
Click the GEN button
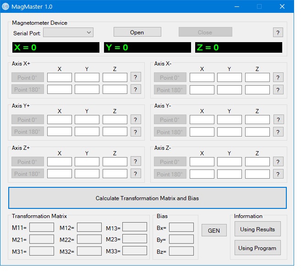pos(214,230)
